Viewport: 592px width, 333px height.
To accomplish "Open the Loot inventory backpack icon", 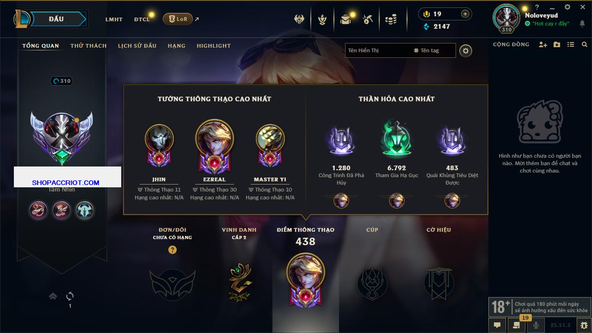I will tap(345, 19).
